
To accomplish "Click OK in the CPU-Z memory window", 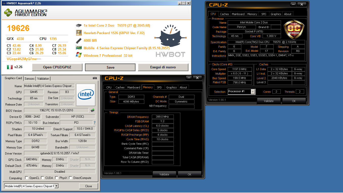I will (189, 174).
